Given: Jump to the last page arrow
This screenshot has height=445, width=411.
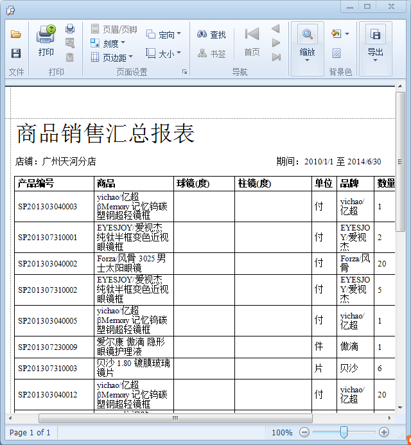Looking at the screenshot, I should coord(276,57).
